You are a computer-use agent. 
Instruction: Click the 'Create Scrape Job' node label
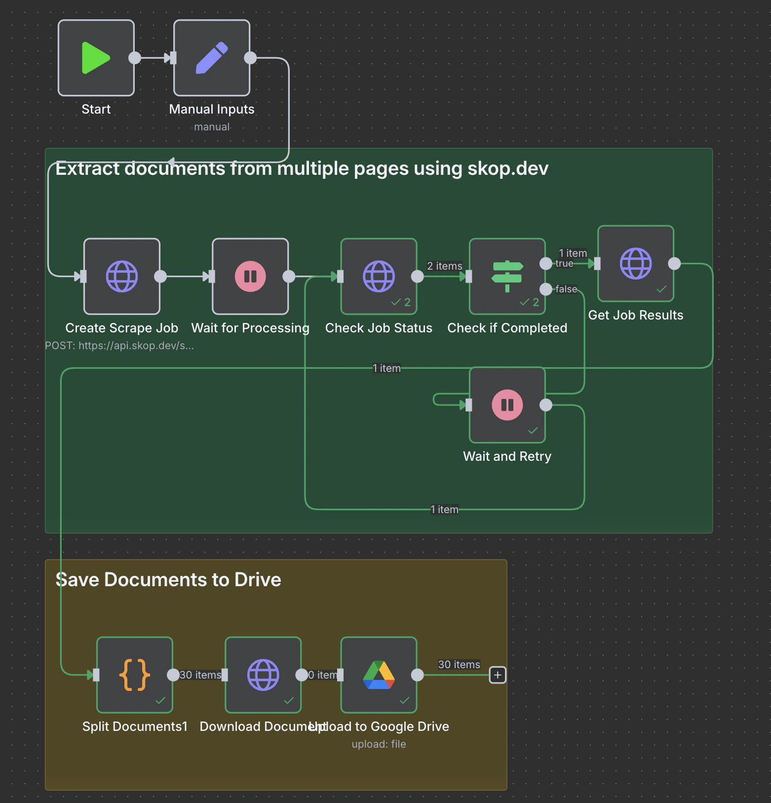click(122, 328)
